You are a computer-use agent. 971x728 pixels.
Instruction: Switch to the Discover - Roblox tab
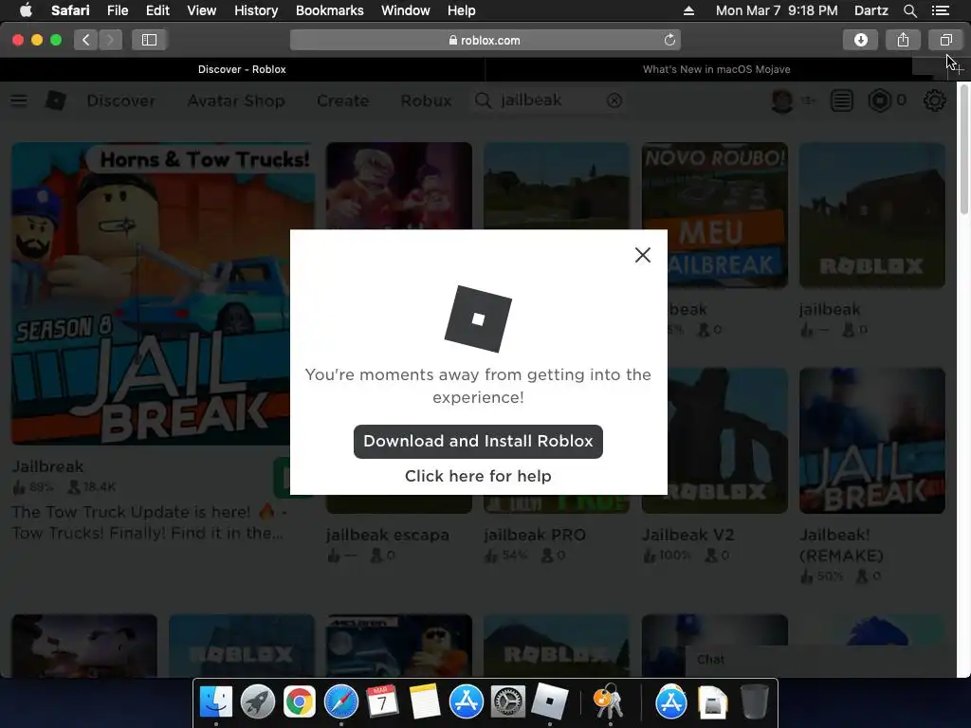[x=242, y=69]
